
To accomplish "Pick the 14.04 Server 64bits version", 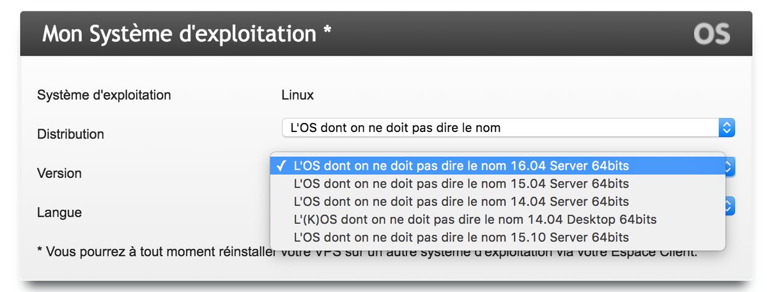I will (x=460, y=201).
